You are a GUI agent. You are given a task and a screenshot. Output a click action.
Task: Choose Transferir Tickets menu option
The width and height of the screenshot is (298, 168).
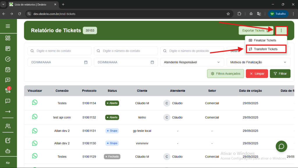[266, 49]
